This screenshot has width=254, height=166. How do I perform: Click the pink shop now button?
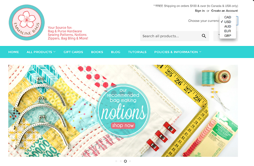point(123,125)
